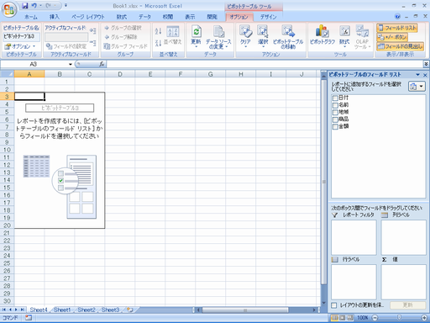Refresh the PivotTable with 更新
The height and width of the screenshot is (323, 430).
196,36
